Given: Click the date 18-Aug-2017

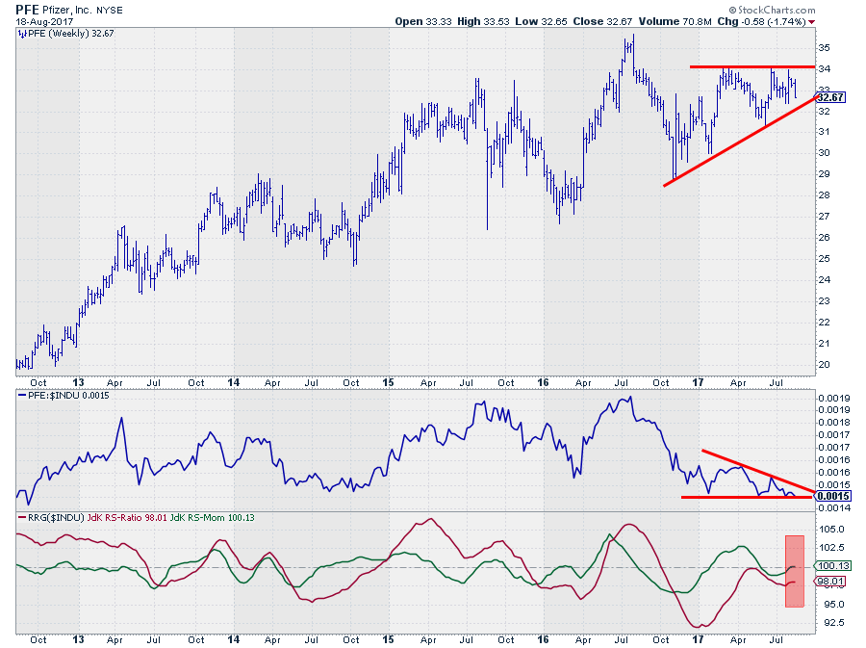Looking at the screenshot, I should [44, 22].
